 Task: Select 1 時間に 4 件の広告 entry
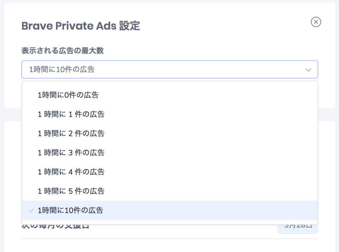coord(169,172)
